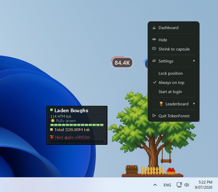218x192 pixels.
Task: Open the network icon in the taskbar
Action: click(179, 185)
